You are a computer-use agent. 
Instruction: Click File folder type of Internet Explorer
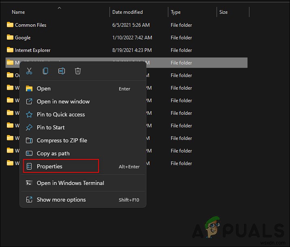coord(181,50)
